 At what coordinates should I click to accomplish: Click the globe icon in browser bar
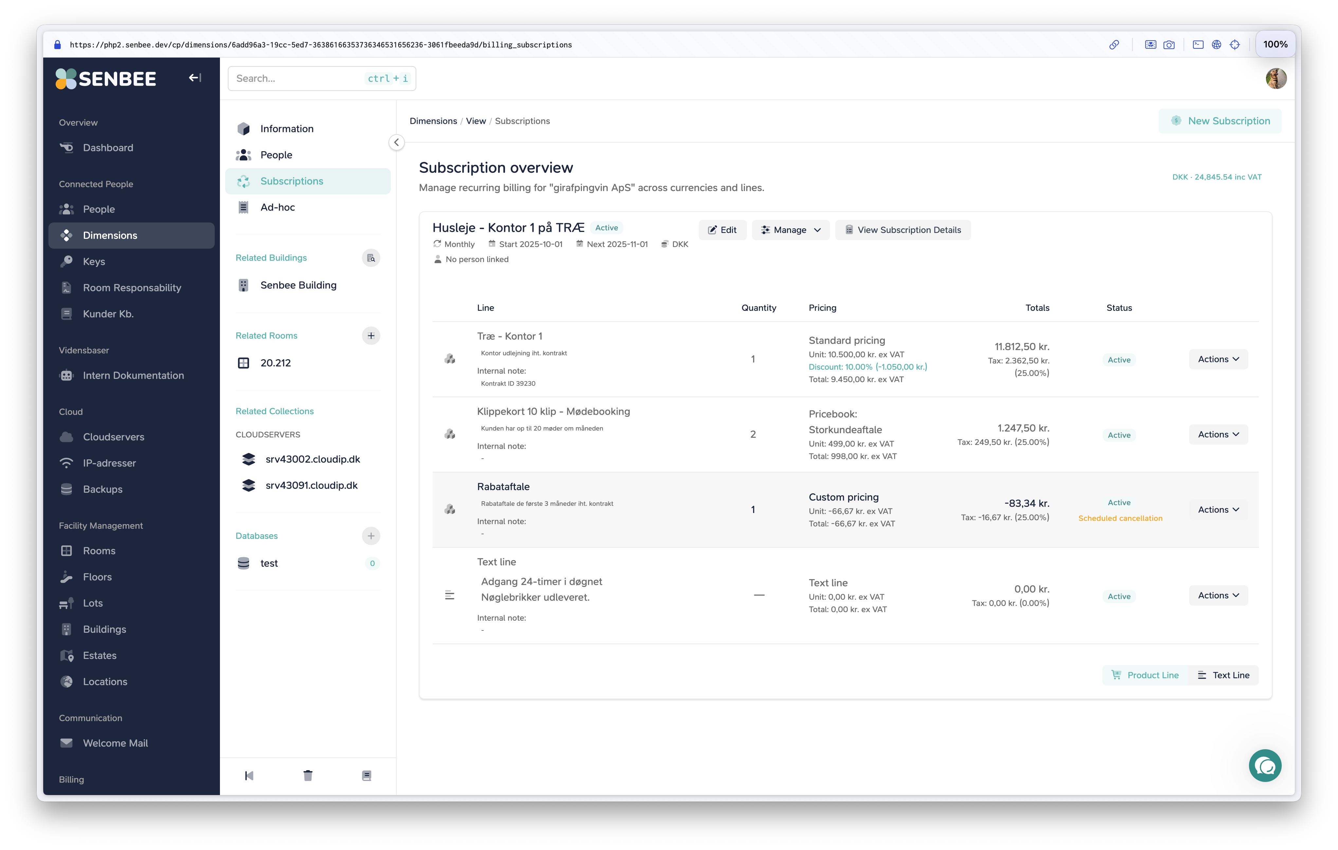click(x=1216, y=44)
